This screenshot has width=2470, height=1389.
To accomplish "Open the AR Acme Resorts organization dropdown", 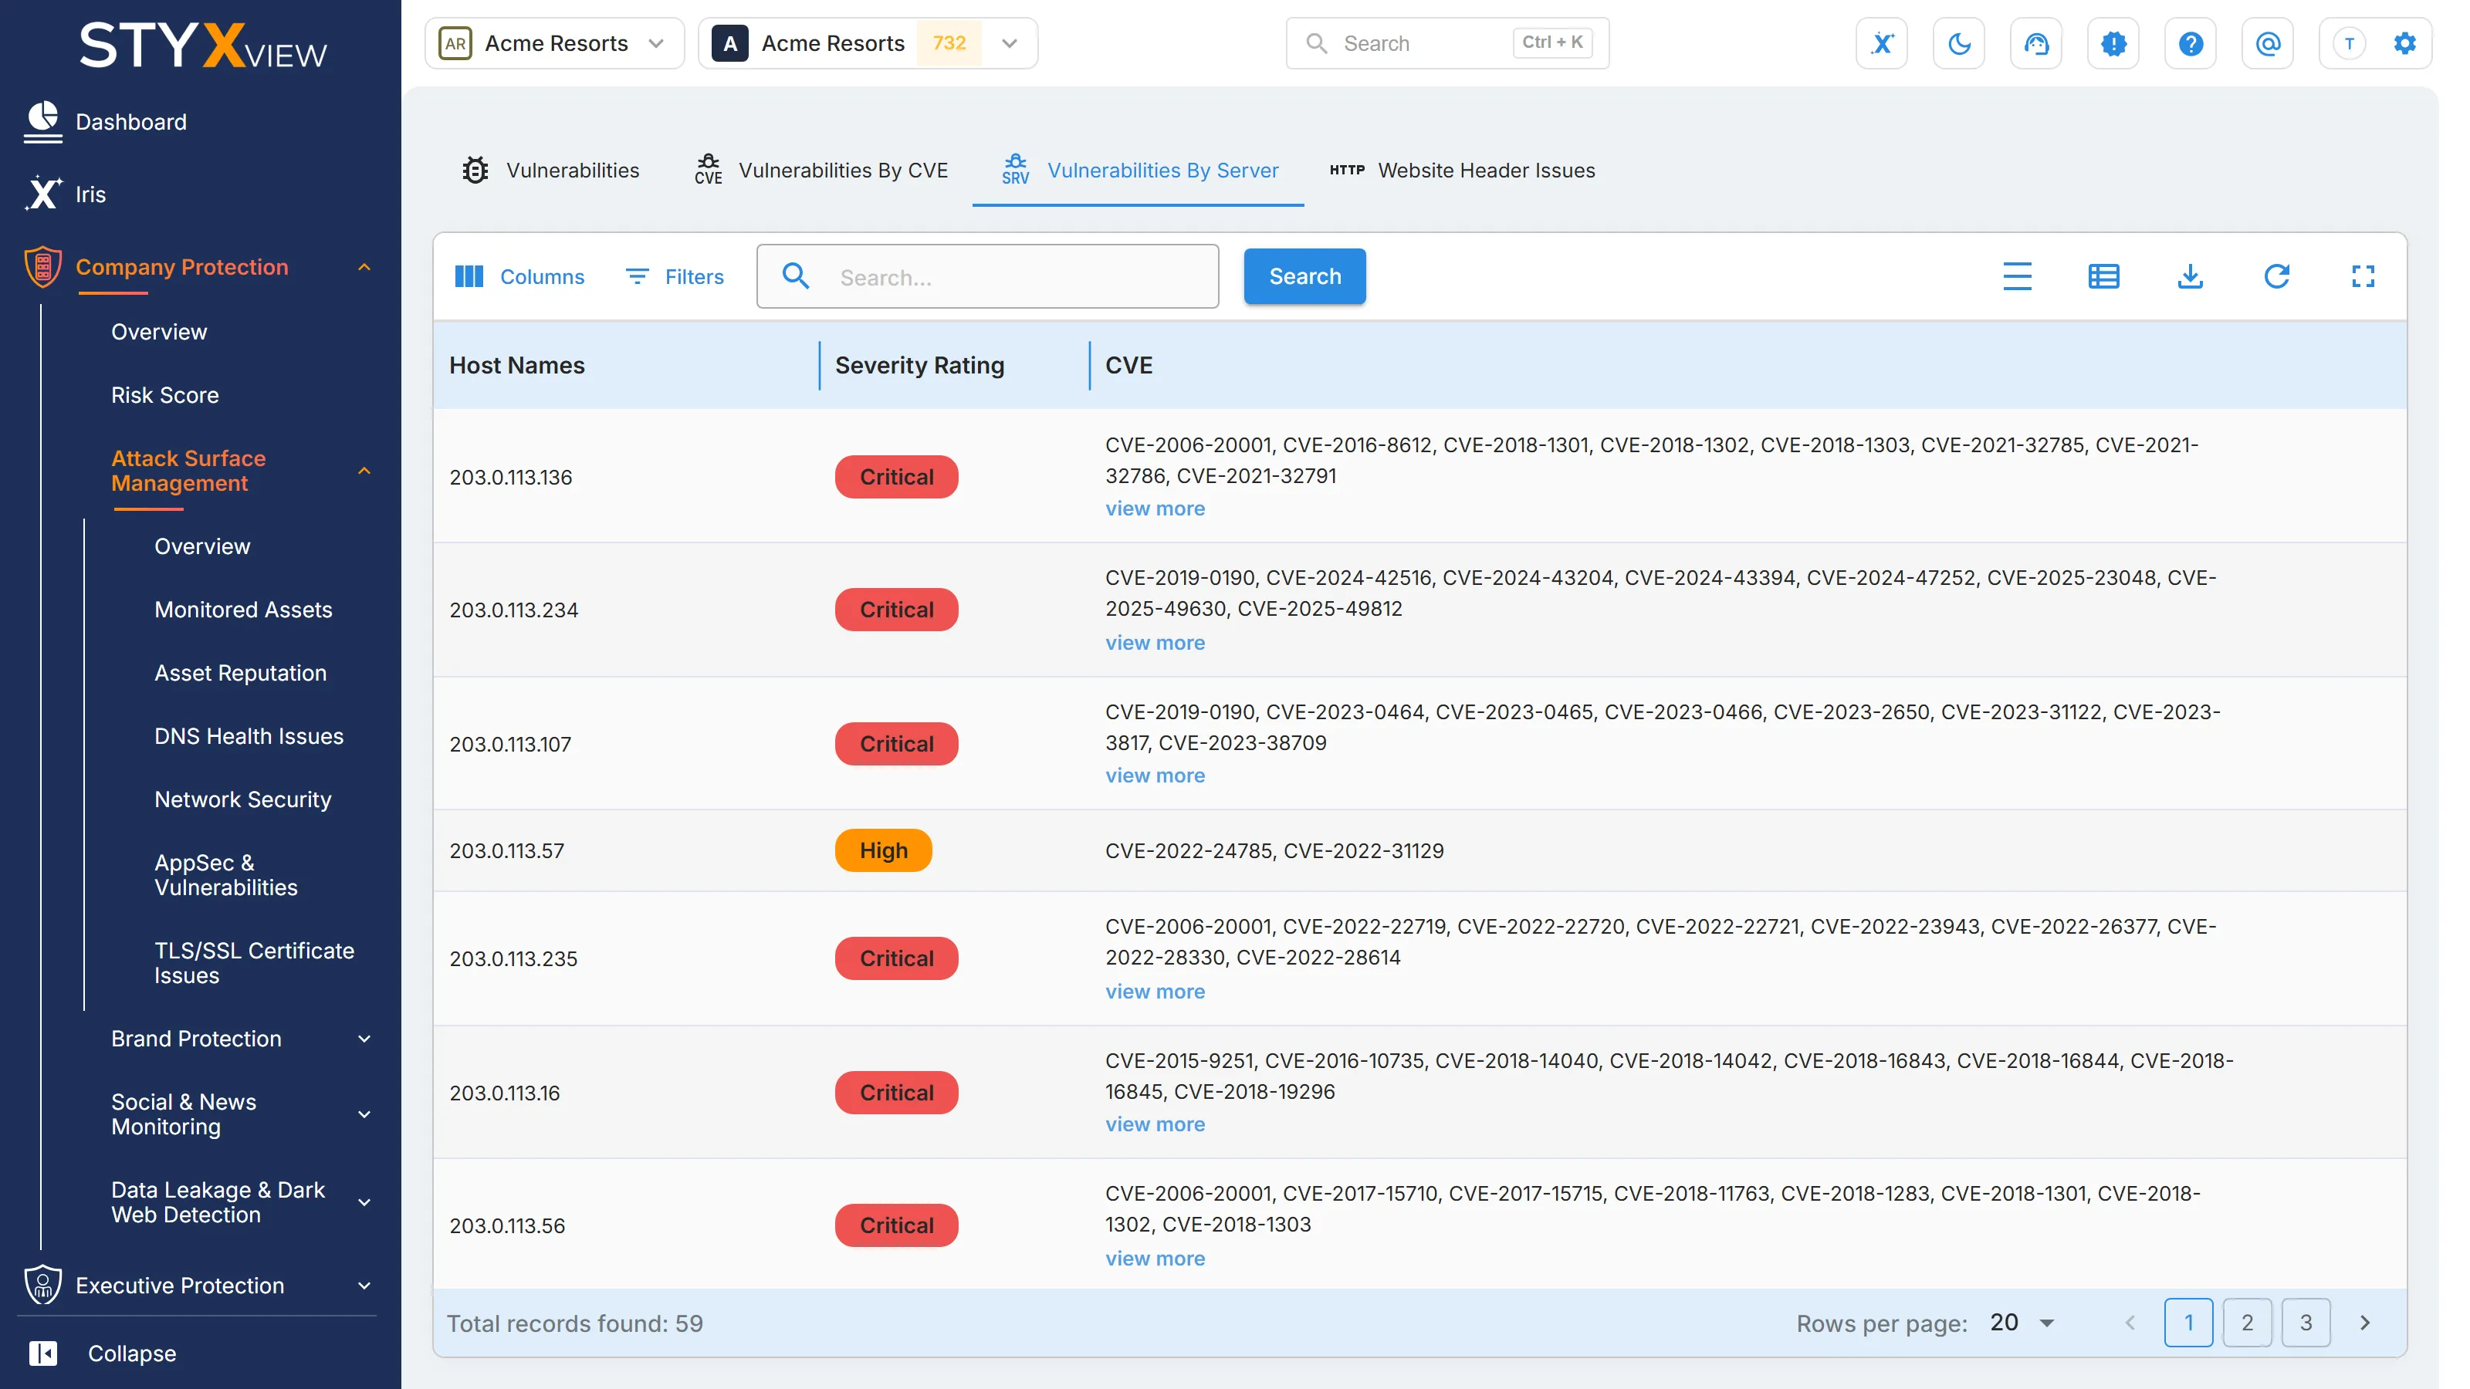I will coord(554,43).
